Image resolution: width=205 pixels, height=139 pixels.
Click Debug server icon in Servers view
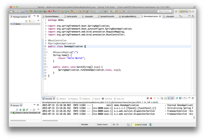[20, 110]
